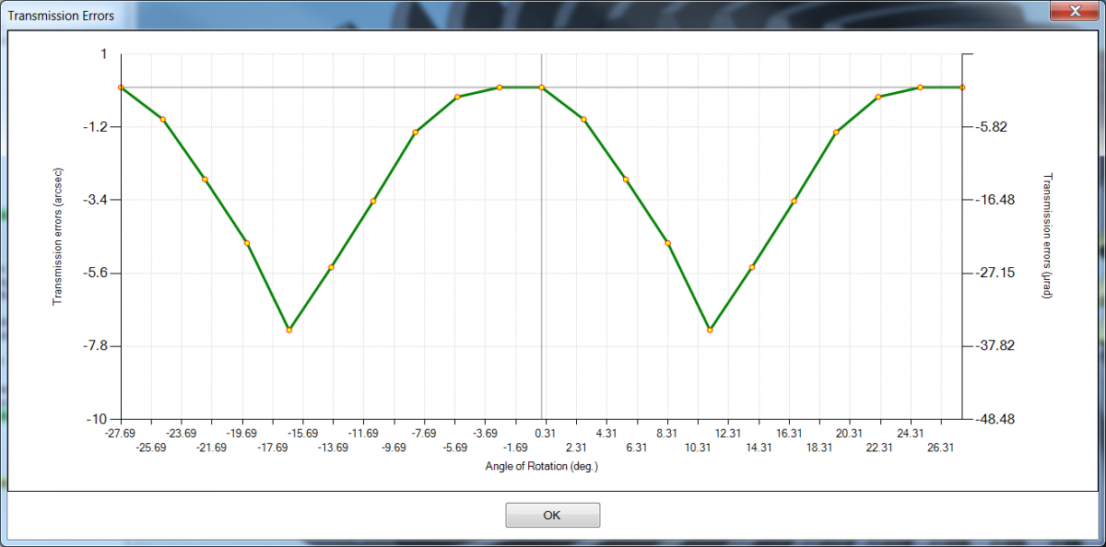
Task: Click the first data point at left edge
Action: click(121, 87)
